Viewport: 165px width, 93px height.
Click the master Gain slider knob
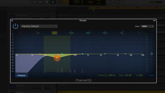coord(152,54)
